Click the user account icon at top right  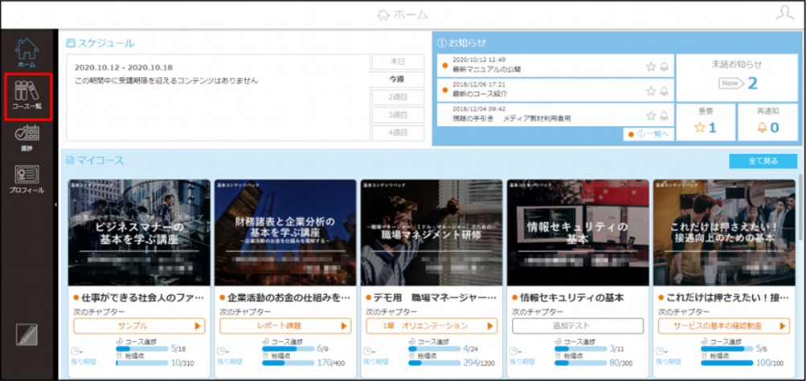click(x=785, y=14)
